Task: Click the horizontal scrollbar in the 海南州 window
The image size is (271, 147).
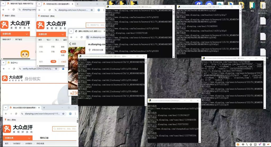Action: pyautogui.click(x=16, y=59)
